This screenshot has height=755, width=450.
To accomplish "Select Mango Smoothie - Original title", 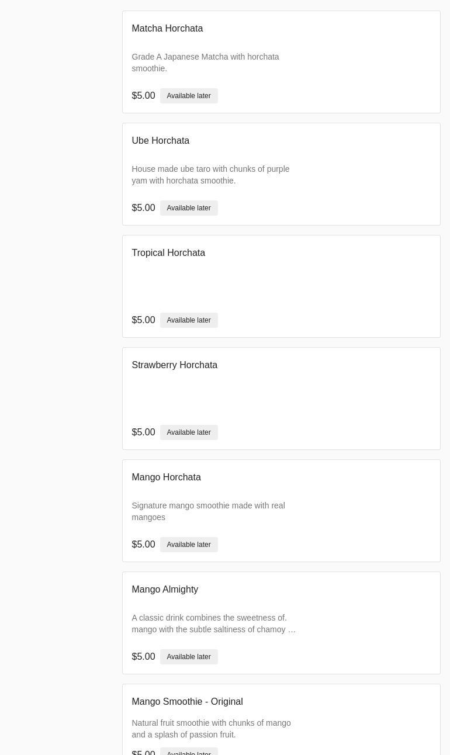I will (187, 702).
